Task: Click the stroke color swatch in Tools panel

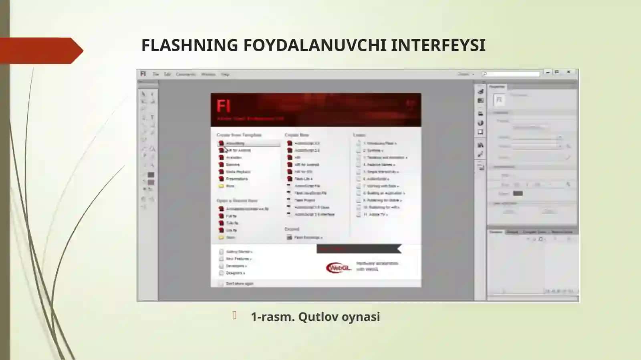Action: coord(151,175)
